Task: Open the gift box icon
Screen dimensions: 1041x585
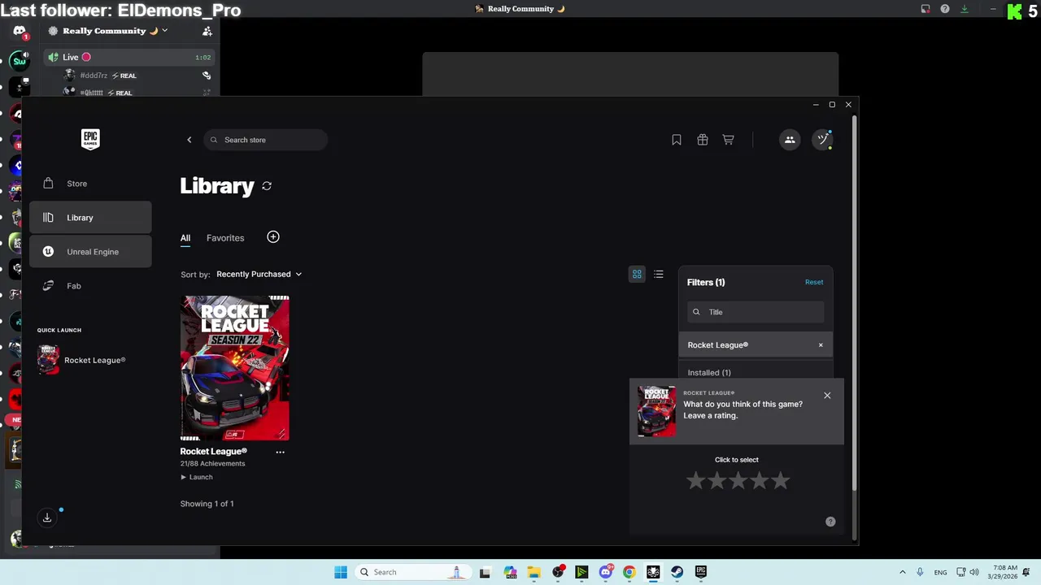Action: coord(703,140)
